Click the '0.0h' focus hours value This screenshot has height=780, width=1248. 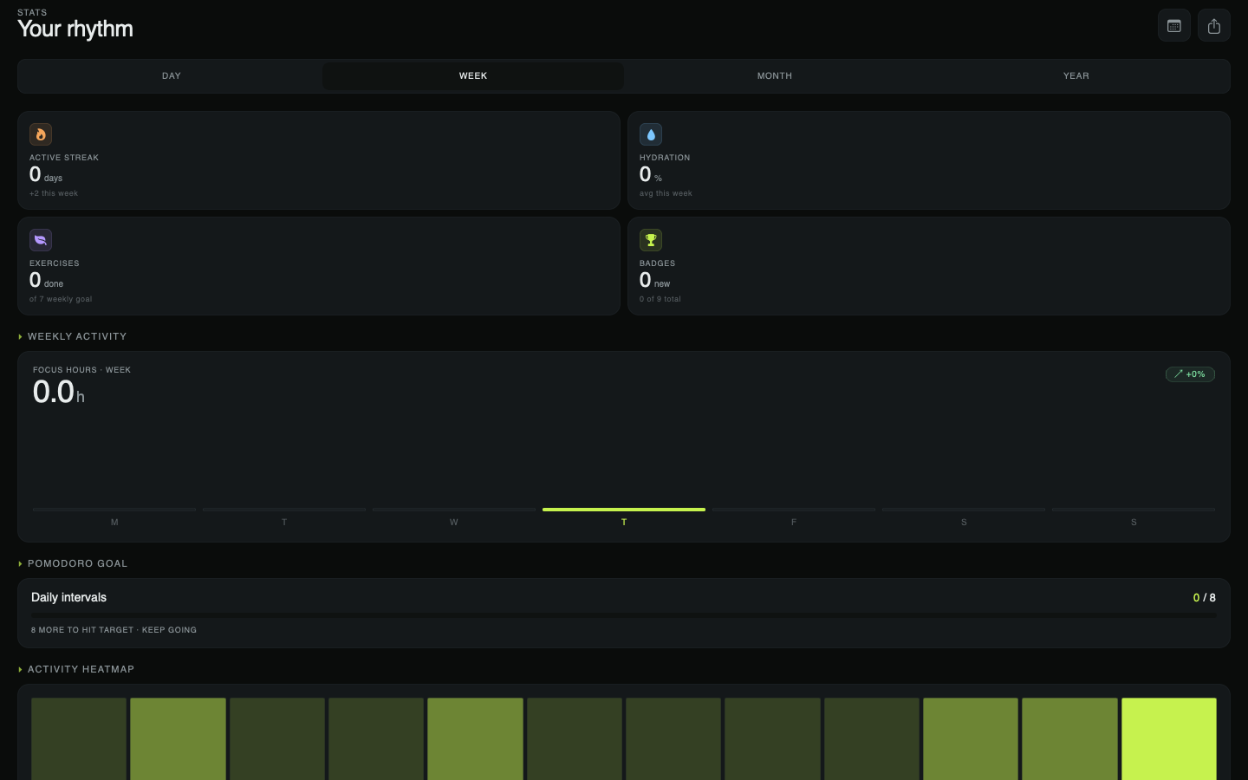pos(59,393)
